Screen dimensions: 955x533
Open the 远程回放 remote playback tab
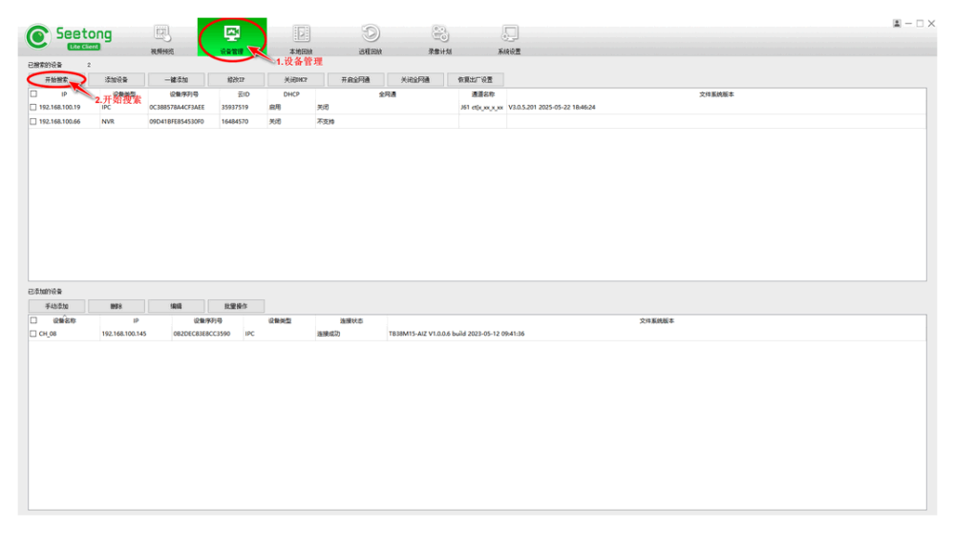click(x=371, y=38)
